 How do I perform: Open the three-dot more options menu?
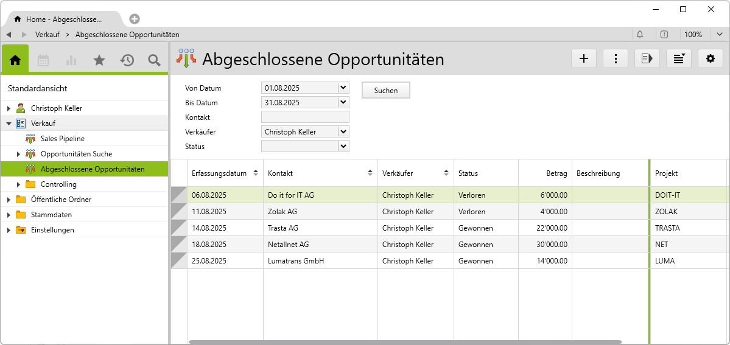(x=616, y=58)
